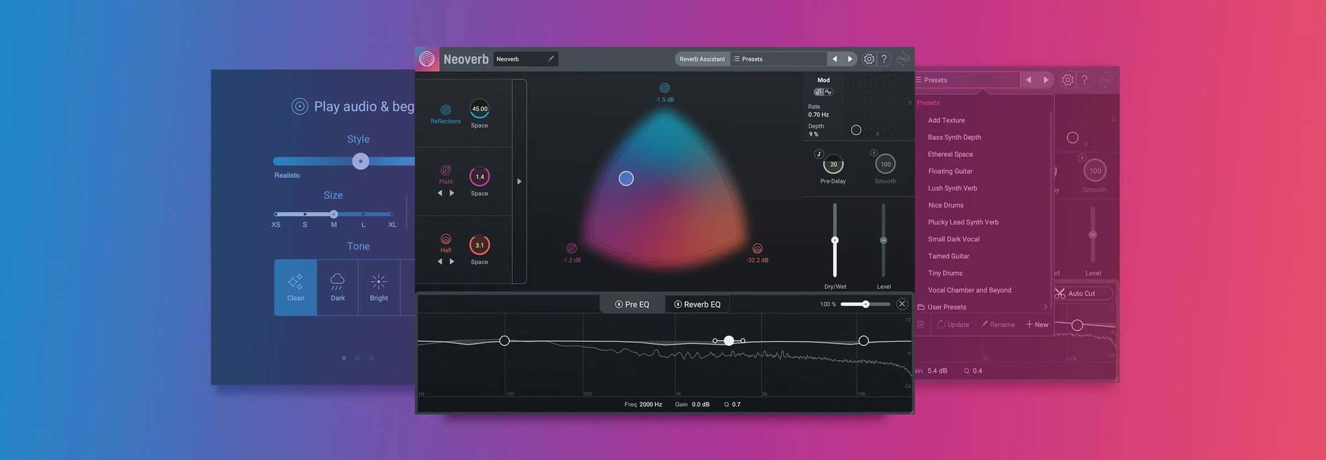
Task: Expand the User Presets folder chevron
Action: pos(1045,307)
